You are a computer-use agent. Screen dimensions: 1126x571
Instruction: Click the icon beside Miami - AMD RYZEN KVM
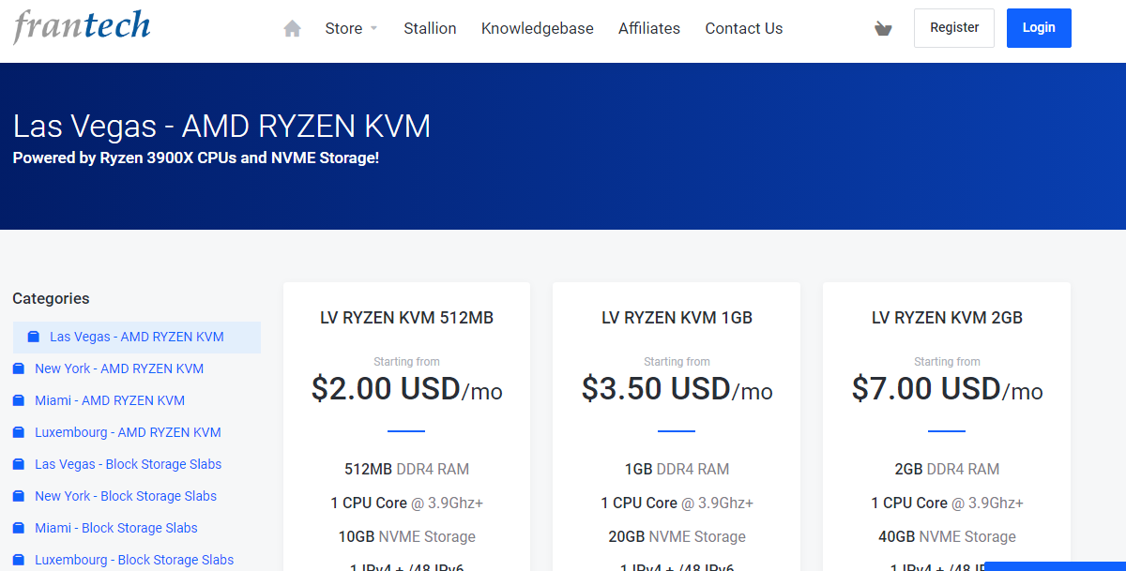coord(19,400)
